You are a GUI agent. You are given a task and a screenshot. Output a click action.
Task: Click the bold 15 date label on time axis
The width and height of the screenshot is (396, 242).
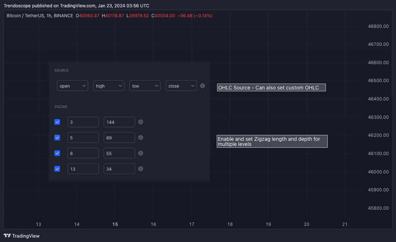pos(115,224)
